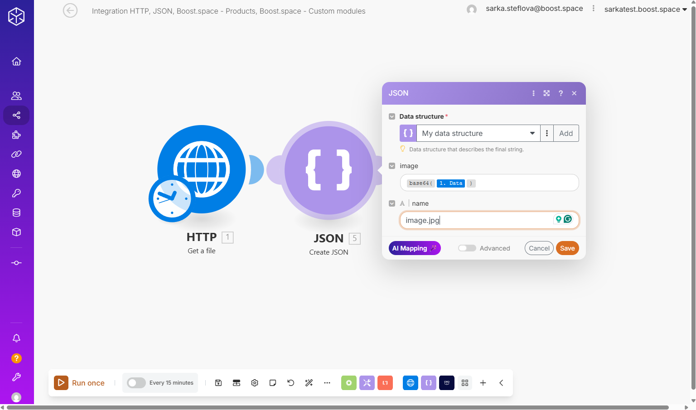
Task: Open the flow control sidebar icon
Action: [16, 263]
